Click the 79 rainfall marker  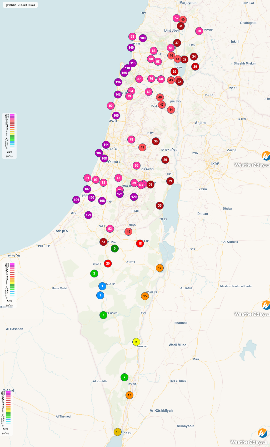(129, 96)
